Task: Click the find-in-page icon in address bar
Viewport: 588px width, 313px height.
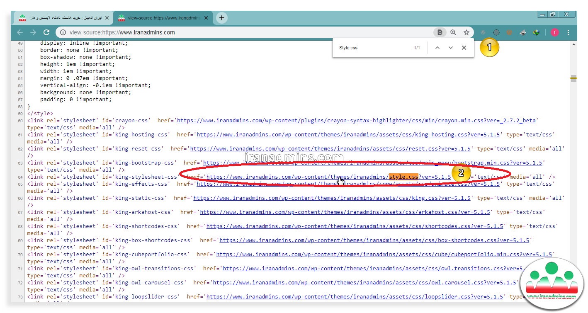Action: pos(440,32)
